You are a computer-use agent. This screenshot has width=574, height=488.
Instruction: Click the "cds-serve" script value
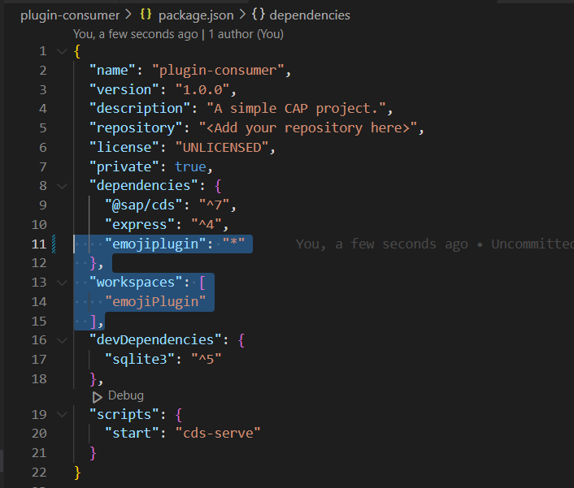pos(218,434)
